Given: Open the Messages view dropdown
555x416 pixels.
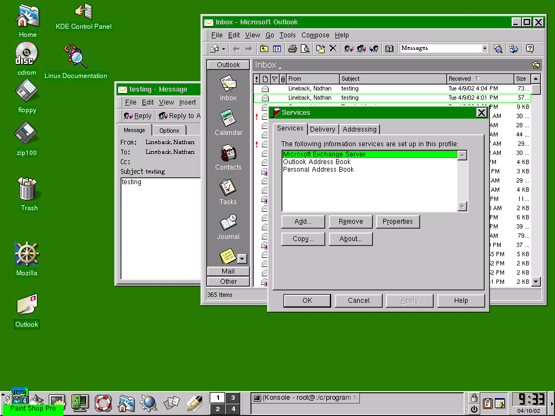Looking at the screenshot, I should (485, 48).
